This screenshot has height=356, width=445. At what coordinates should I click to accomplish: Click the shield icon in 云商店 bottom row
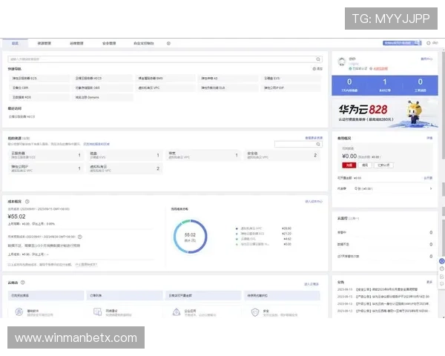(254, 312)
